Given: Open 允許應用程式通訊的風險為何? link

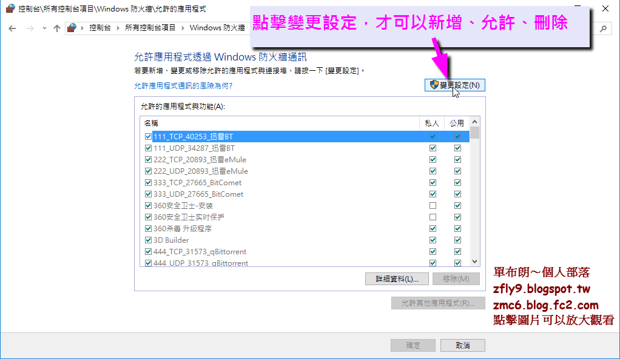Looking at the screenshot, I should 183,85.
